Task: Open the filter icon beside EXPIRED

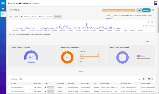Action: (x=153, y=10)
